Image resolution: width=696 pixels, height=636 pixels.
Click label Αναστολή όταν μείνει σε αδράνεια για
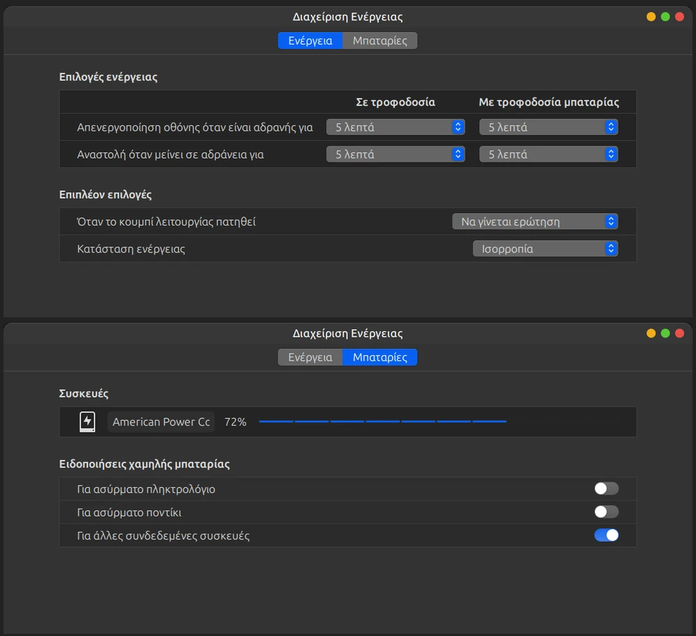[x=171, y=155]
